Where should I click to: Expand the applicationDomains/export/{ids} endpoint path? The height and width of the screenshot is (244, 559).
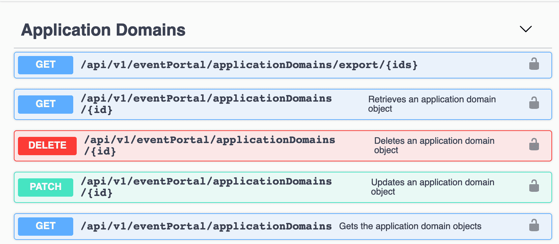(x=249, y=65)
